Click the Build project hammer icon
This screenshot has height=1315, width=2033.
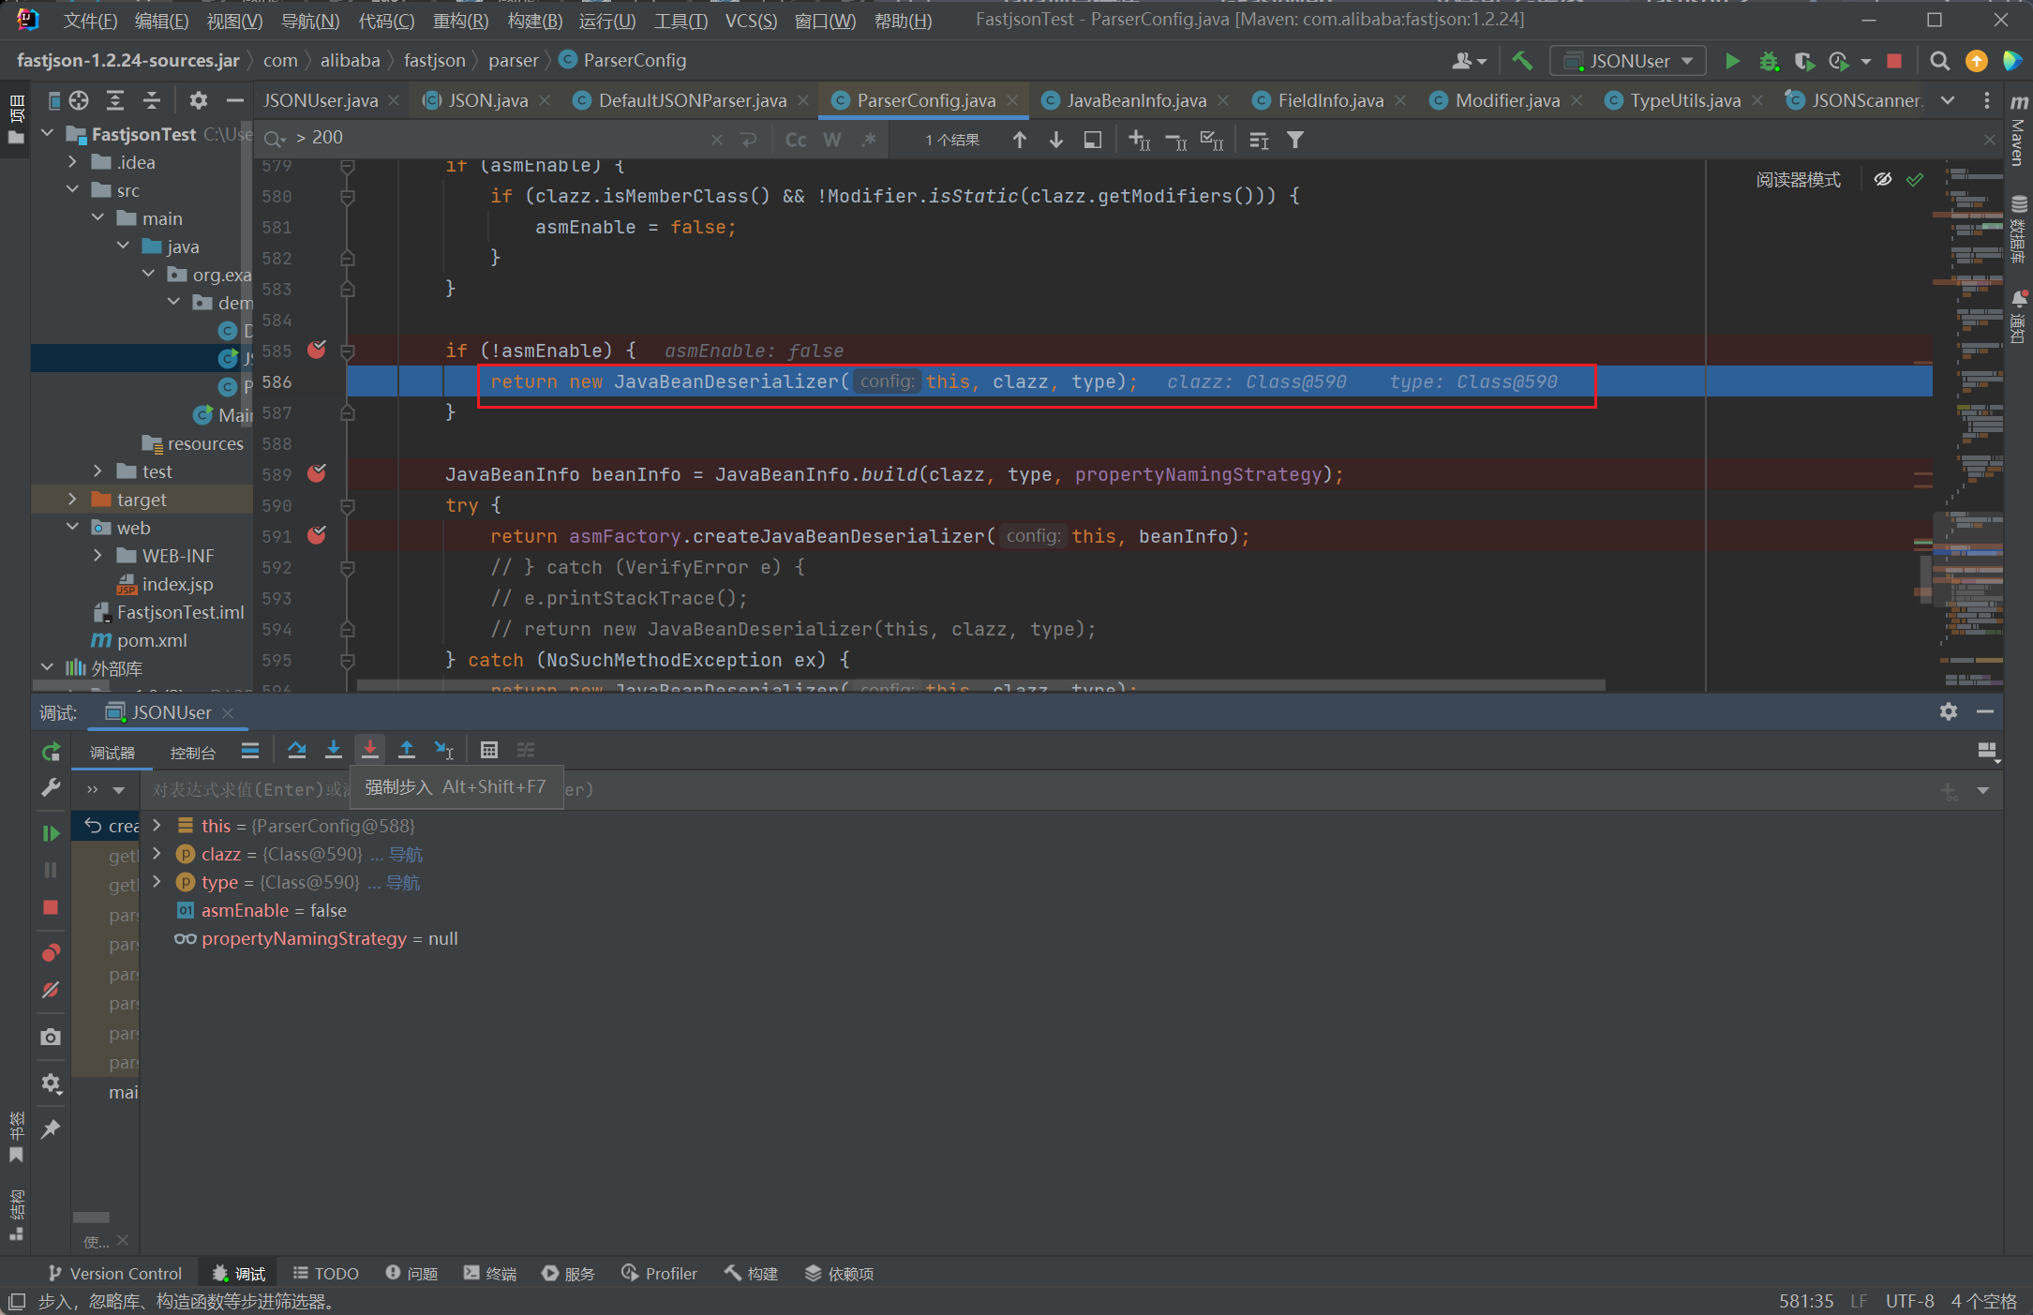(1522, 61)
